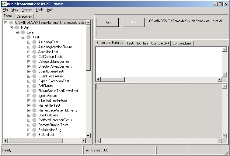The width and height of the screenshot is (230, 156).
Task: Click the status circle beside EventQueueTests
Action: pos(34,71)
